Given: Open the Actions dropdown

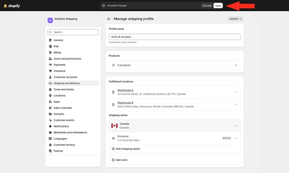Looking at the screenshot, I should 236,19.
